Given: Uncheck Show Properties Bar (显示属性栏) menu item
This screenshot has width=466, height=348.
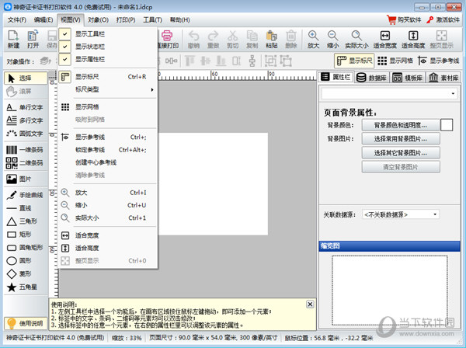Looking at the screenshot, I should point(107,60).
